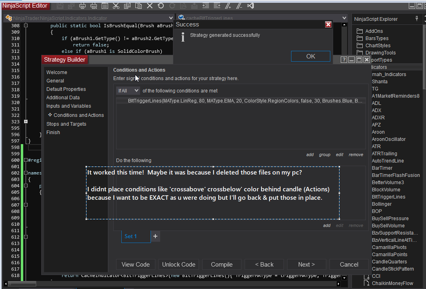
Task: Cancel the Strategy Builder wizard
Action: (349, 265)
